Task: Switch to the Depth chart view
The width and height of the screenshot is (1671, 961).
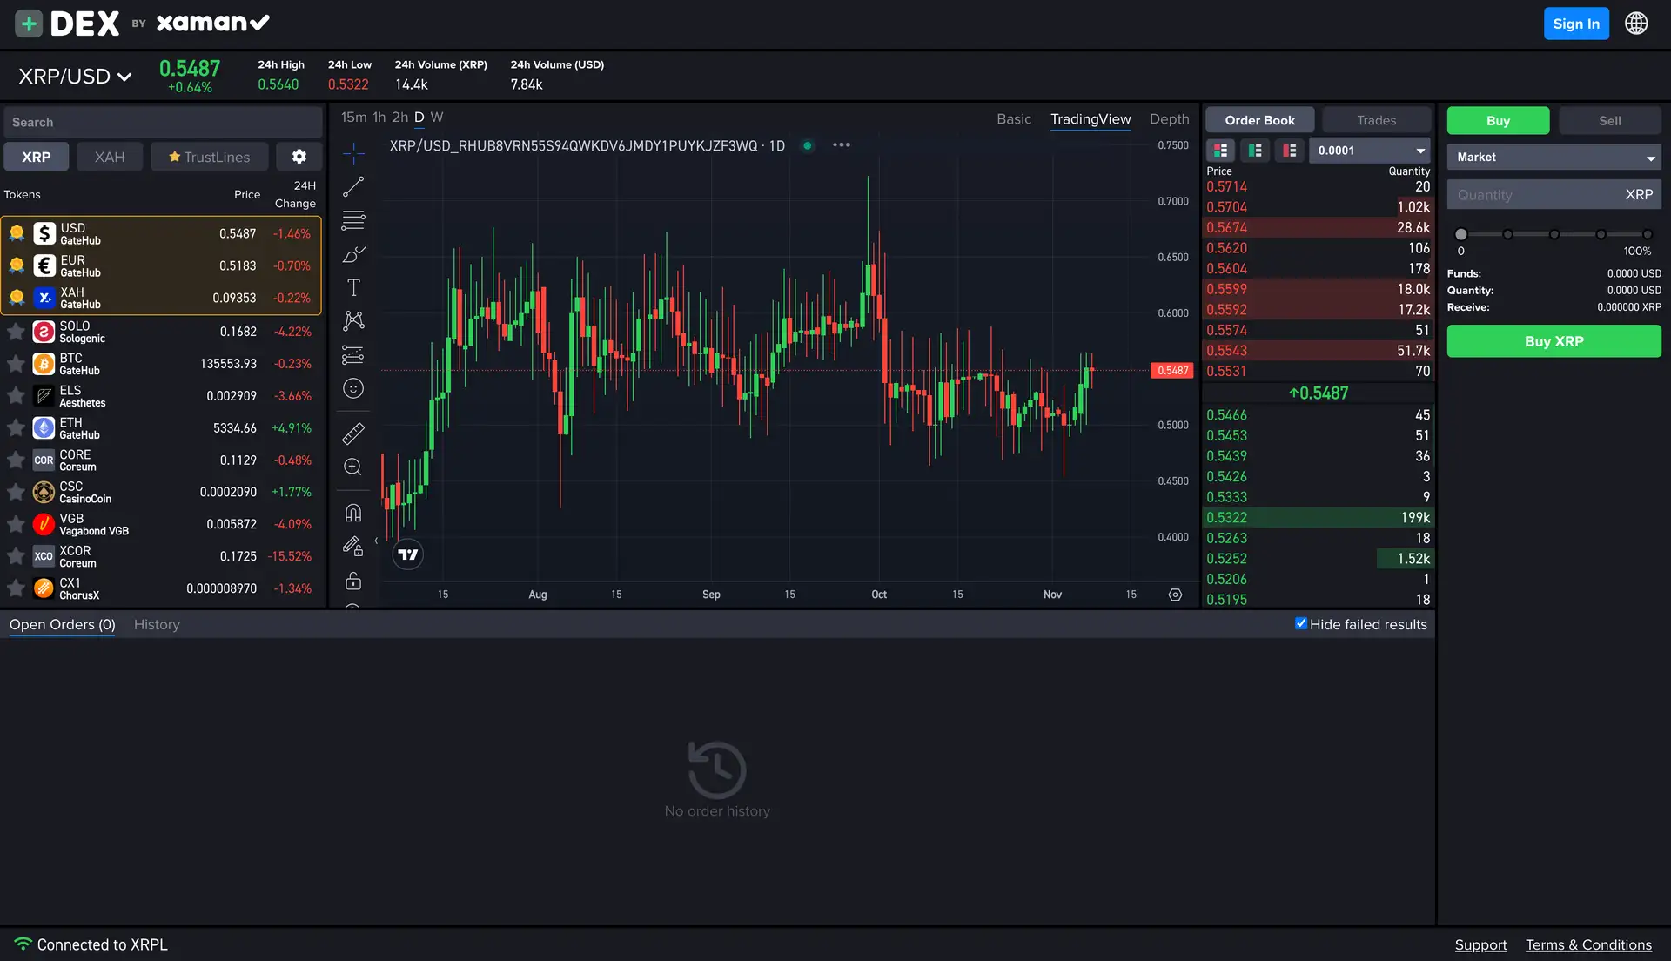Action: click(x=1169, y=119)
